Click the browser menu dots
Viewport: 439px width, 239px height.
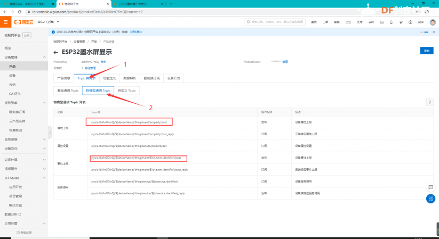point(434,12)
